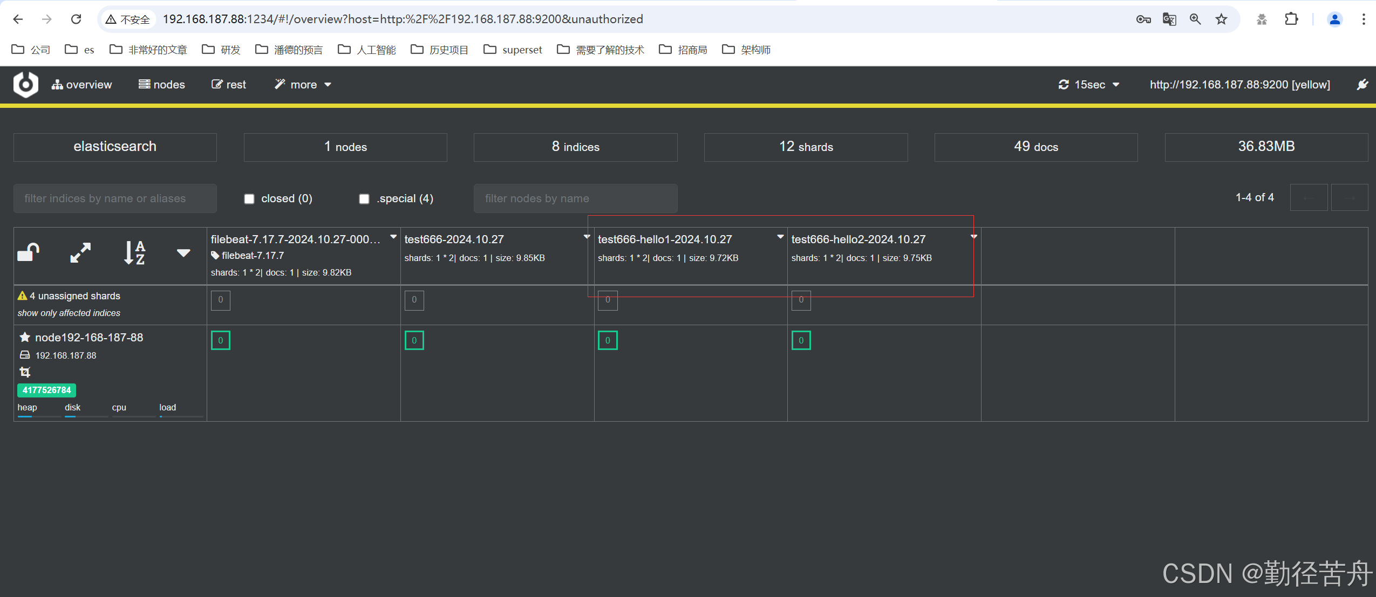Click green shard 0 under filebeat index
The height and width of the screenshot is (597, 1376).
(221, 340)
